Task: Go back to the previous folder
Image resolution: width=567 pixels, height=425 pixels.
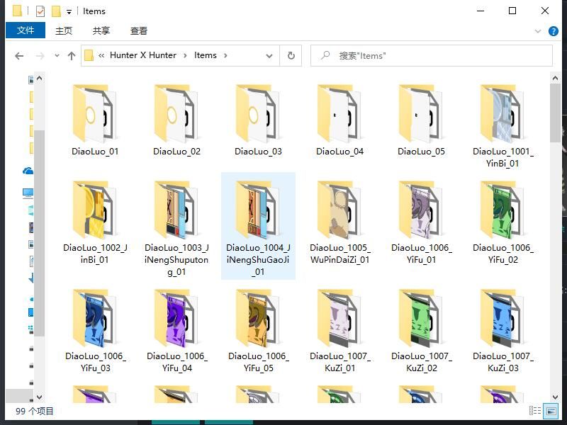Action: (19, 56)
